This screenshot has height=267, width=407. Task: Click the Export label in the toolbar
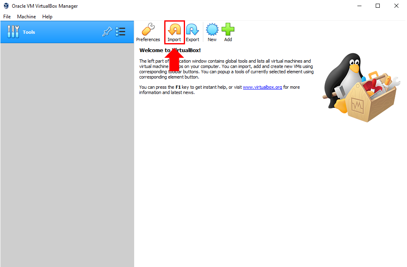click(x=192, y=39)
